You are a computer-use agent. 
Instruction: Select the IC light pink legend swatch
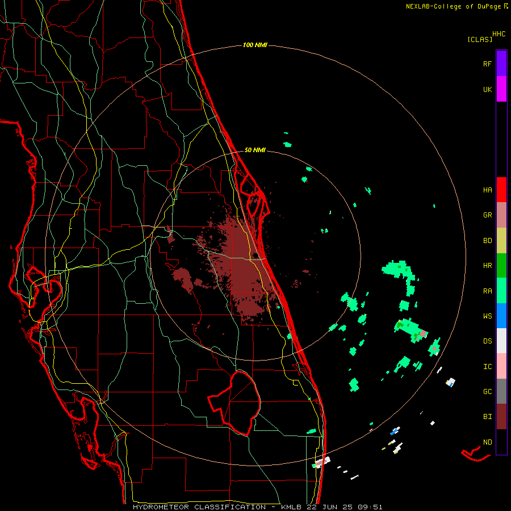(x=501, y=366)
